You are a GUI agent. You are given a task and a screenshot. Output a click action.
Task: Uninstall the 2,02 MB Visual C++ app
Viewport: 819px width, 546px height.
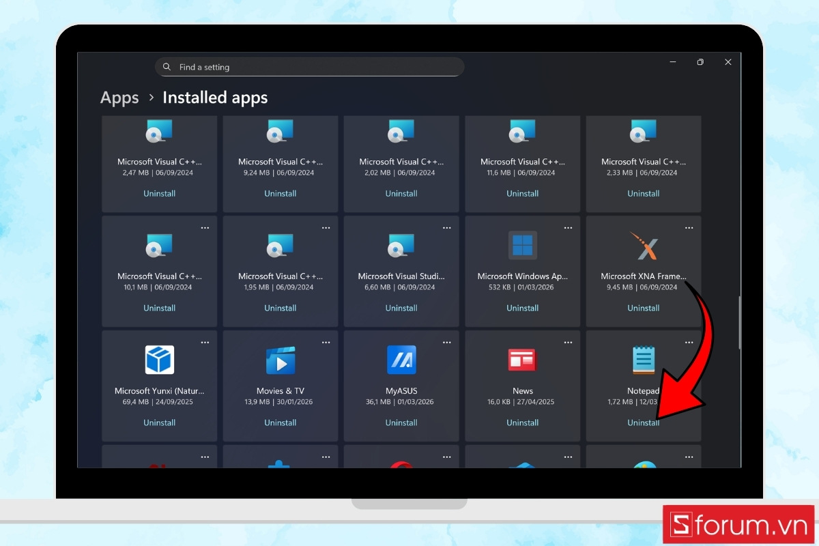401,194
